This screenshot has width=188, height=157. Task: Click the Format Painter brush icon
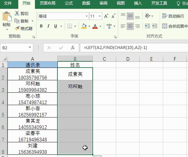(17, 28)
